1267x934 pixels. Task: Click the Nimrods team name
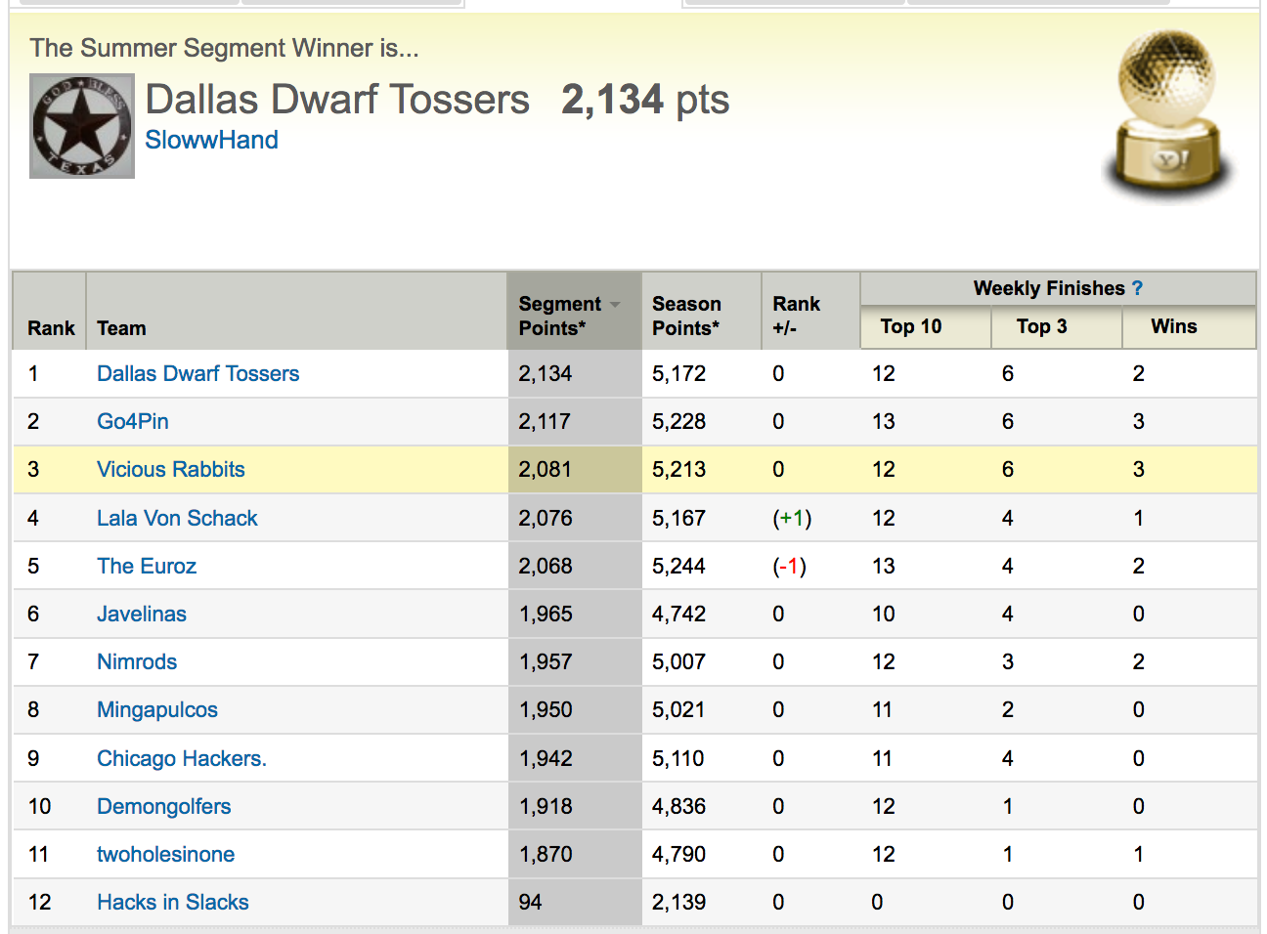(137, 662)
